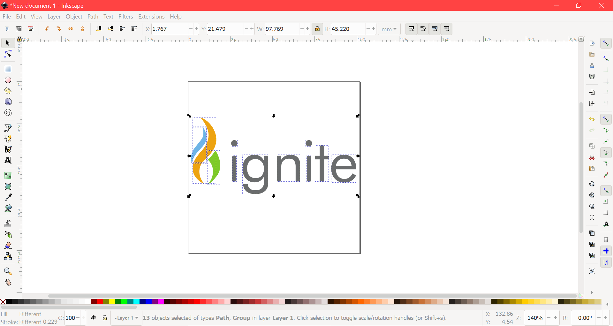Click the Print document button
613x326 pixels.
click(592, 77)
